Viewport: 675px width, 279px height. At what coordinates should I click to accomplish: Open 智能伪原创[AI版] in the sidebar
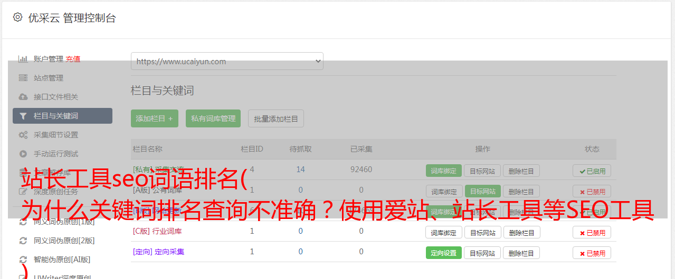point(62,260)
